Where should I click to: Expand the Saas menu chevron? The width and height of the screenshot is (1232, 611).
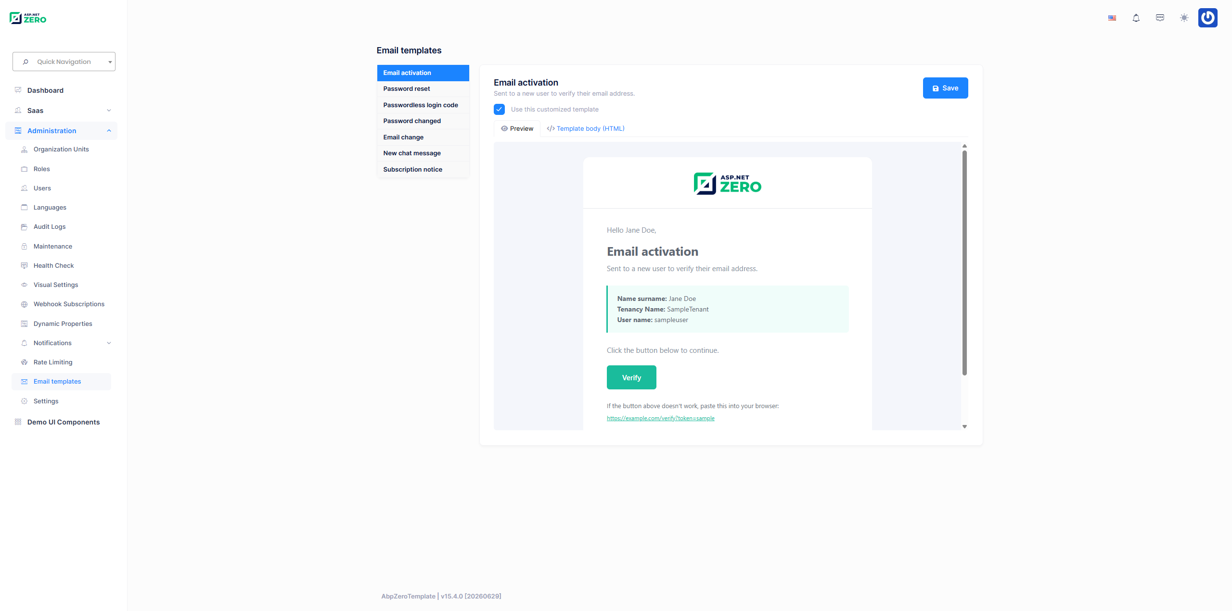click(x=109, y=111)
